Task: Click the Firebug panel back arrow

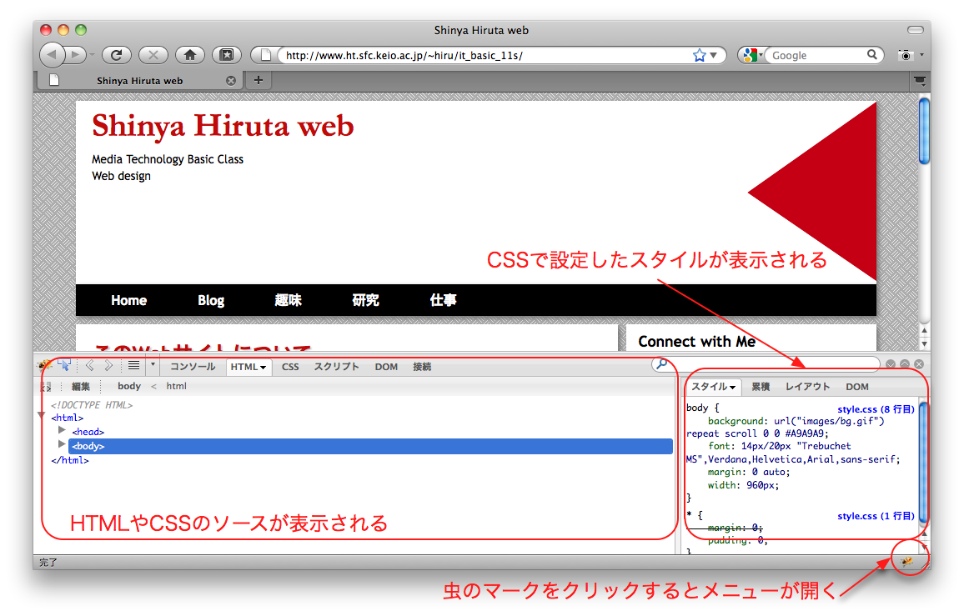Action: click(x=90, y=365)
